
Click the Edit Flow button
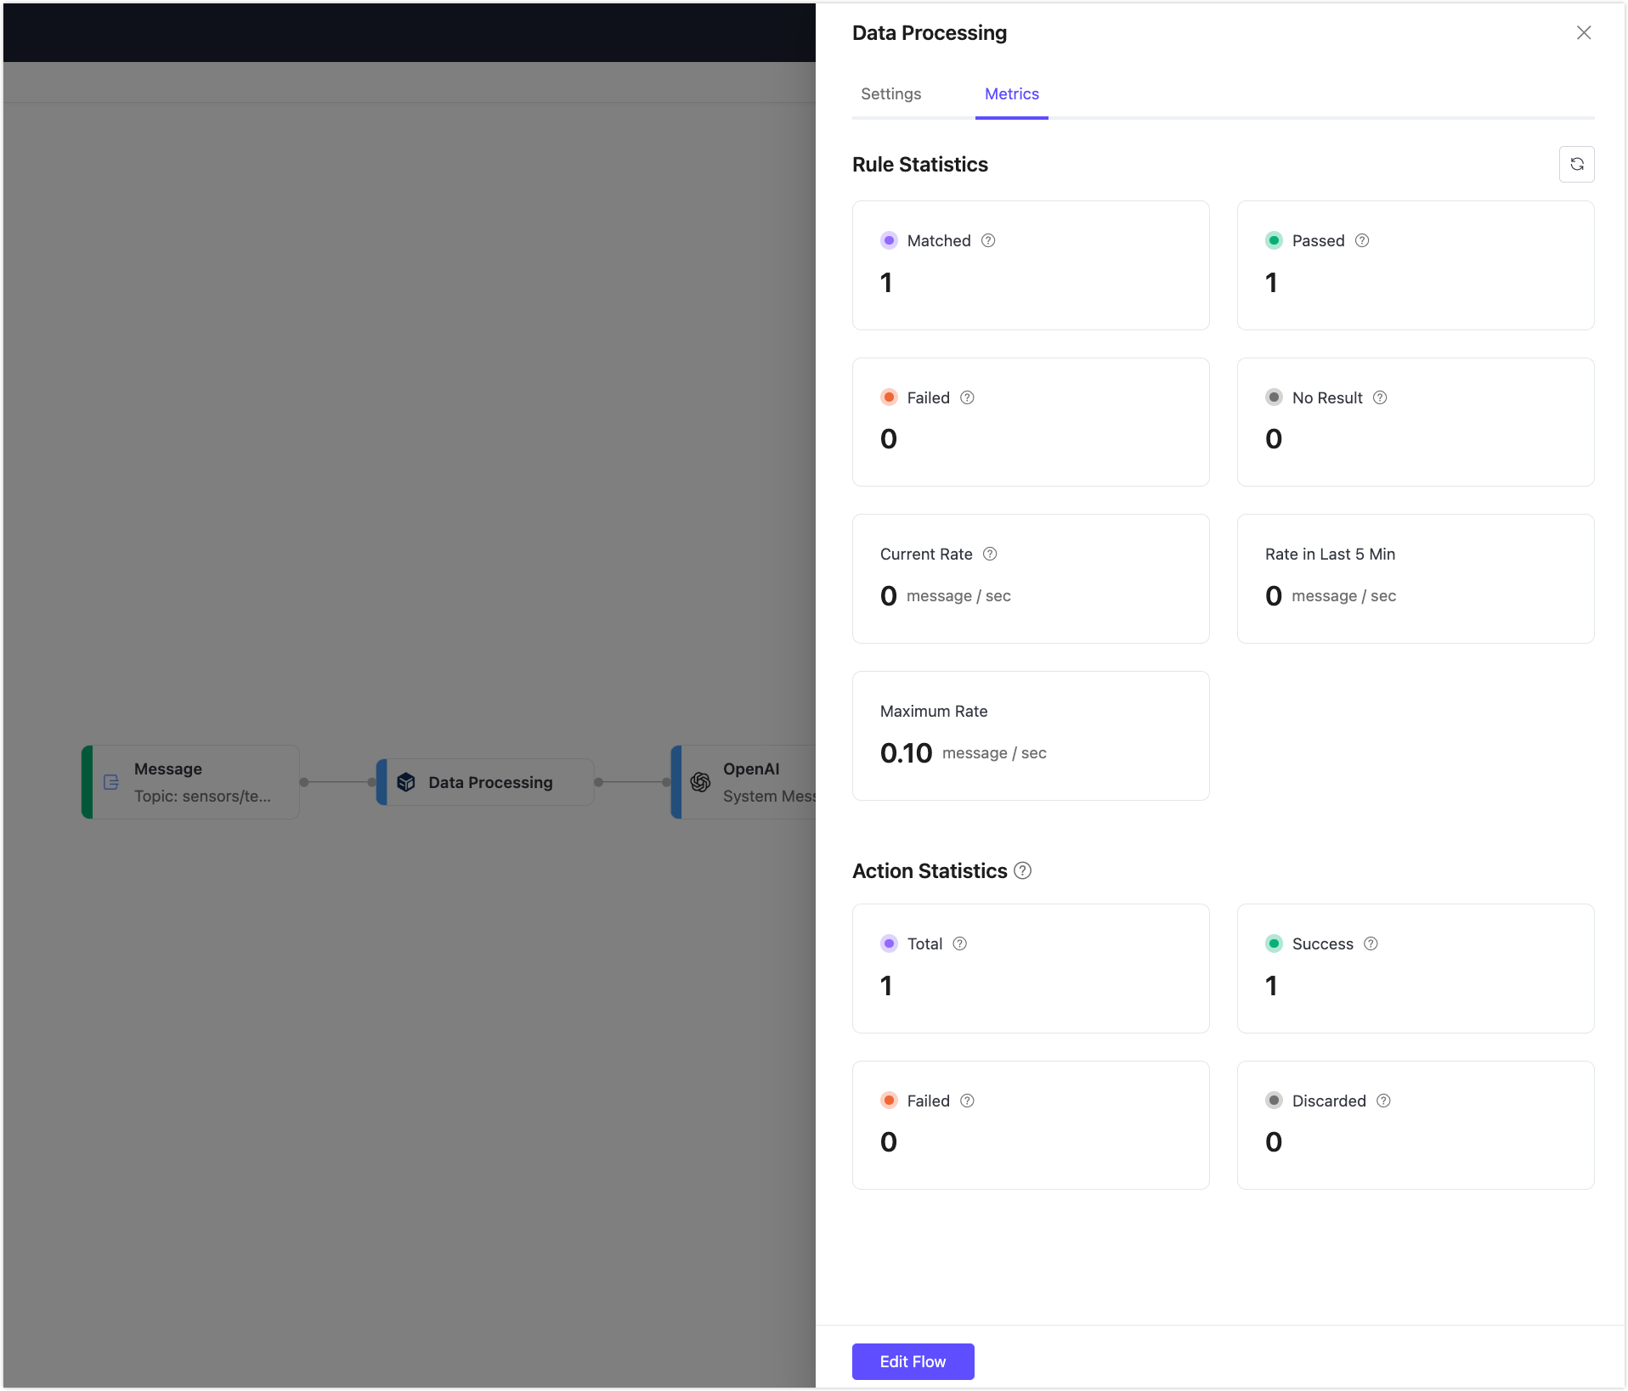tap(913, 1361)
